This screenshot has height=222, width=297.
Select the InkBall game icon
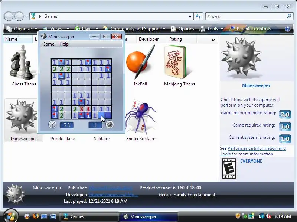(141, 62)
